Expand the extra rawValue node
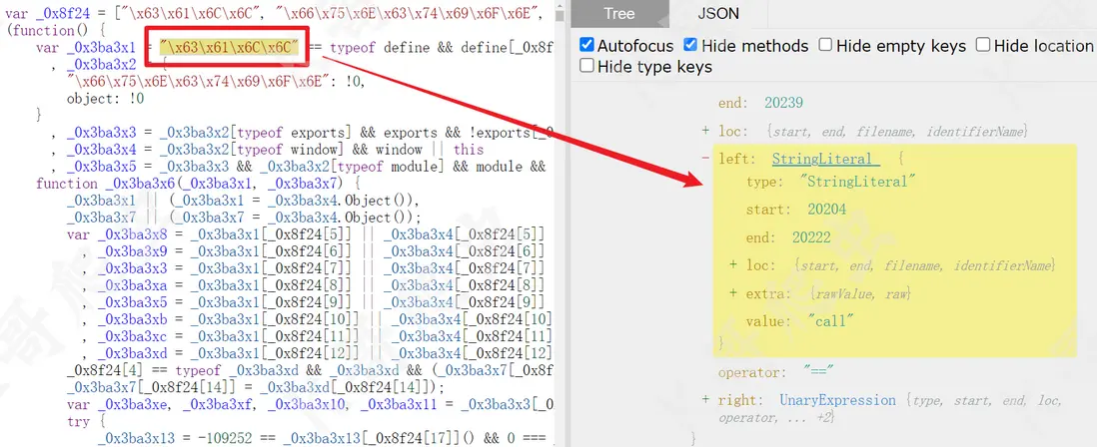The image size is (1097, 447). (734, 293)
